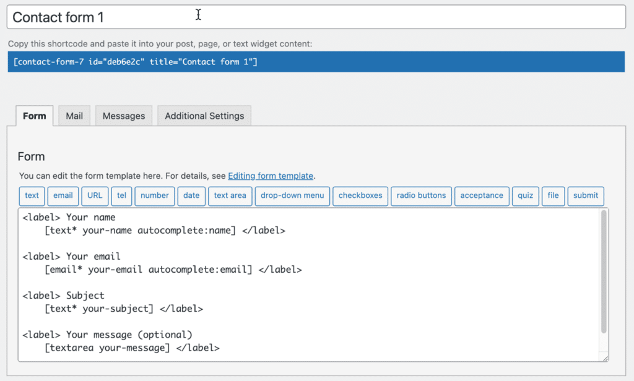Insert an acceptance tag

[x=482, y=195]
